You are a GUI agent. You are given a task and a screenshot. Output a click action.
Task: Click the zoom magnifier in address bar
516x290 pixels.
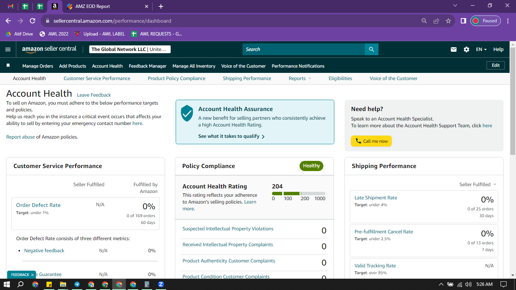(424, 21)
